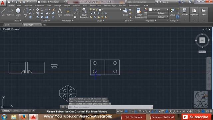
Task: Click the Copy tool in Modify panel
Action: pyautogui.click(x=38, y=13)
